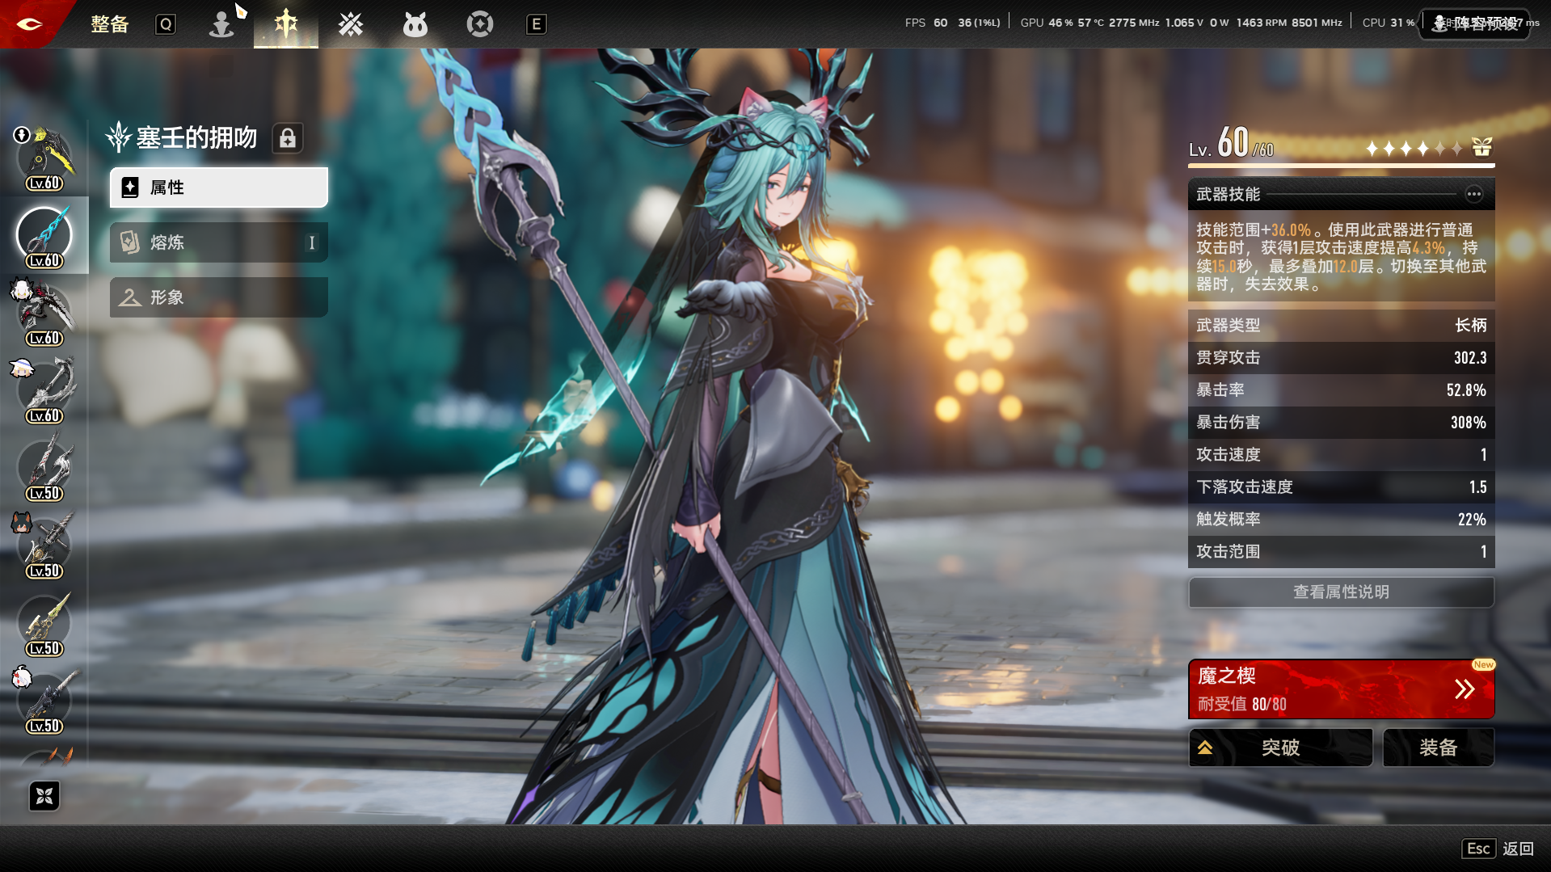Open the character silhouette tab icon
This screenshot has width=1551, height=872.
tap(221, 25)
